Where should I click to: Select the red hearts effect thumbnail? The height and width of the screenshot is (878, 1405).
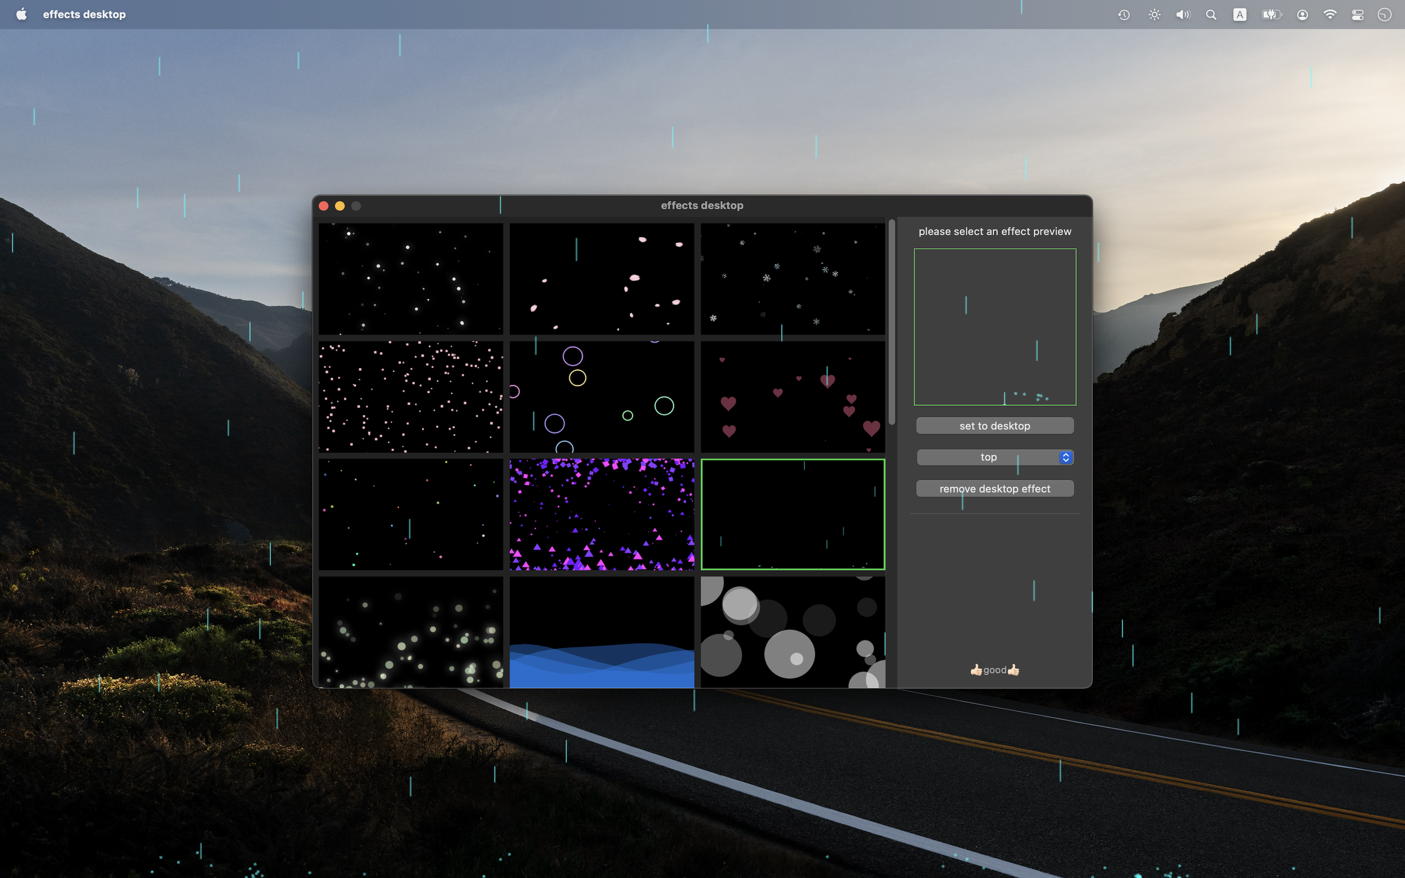792,397
